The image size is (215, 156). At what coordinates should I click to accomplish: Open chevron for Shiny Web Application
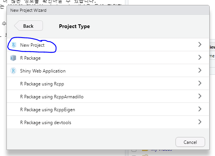[x=200, y=70]
